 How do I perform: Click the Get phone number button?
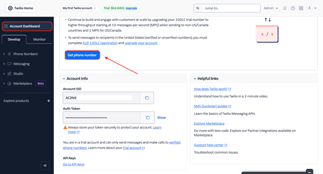click(x=83, y=55)
